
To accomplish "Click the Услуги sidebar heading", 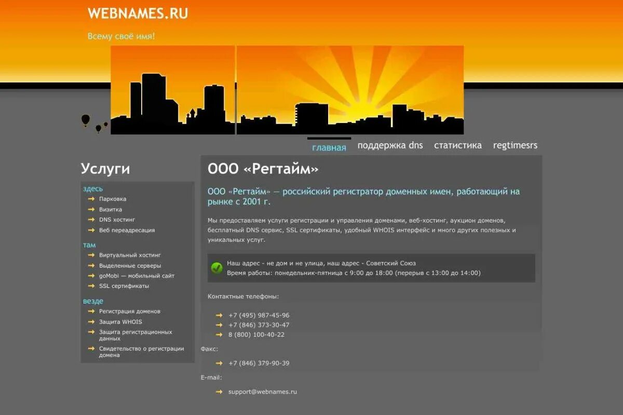I will 105,169.
